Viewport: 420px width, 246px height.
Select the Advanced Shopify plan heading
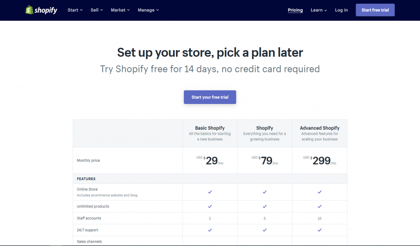tap(320, 128)
